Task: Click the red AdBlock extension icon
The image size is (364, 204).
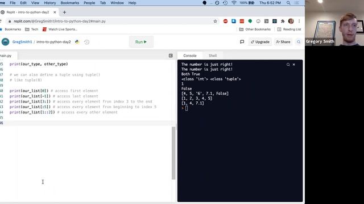Action: [x=225, y=22]
